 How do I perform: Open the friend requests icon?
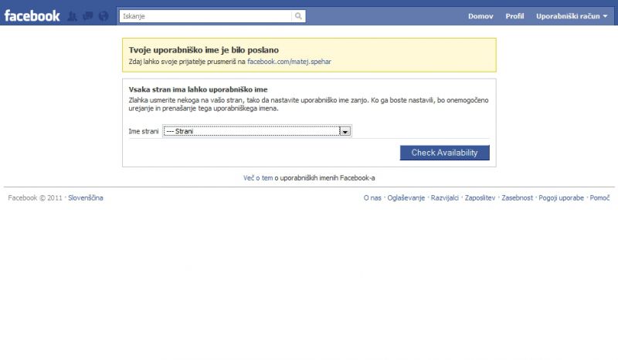[x=72, y=16]
